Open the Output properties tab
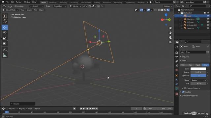 point(177,57)
